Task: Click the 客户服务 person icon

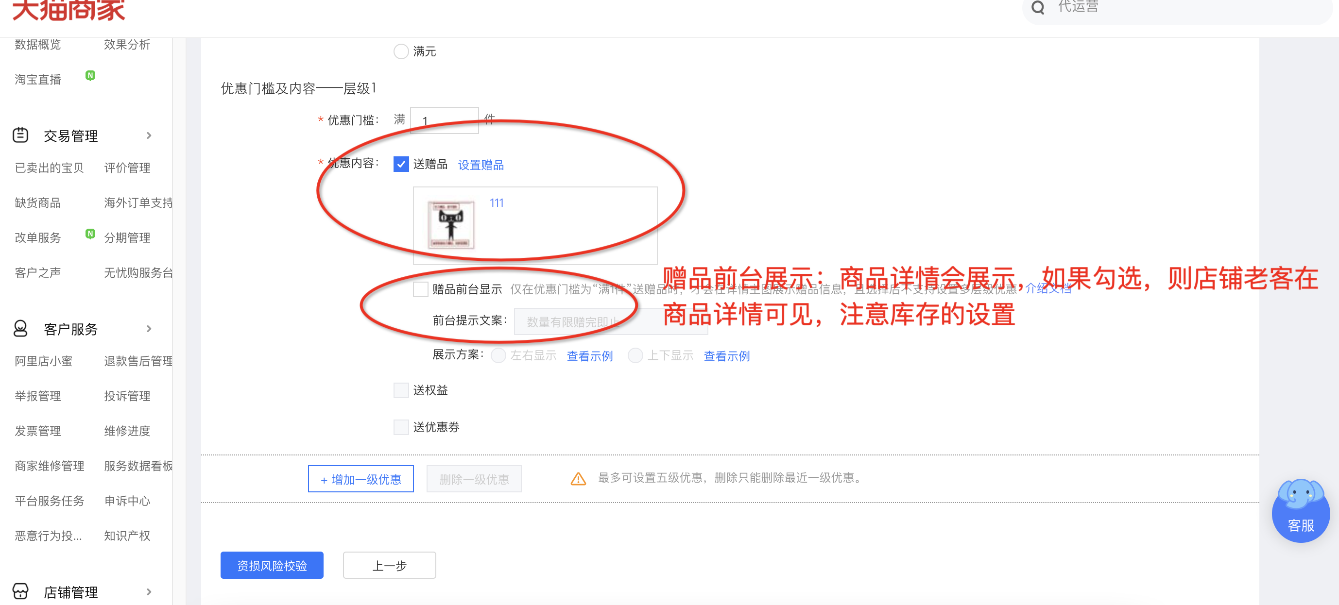Action: [20, 328]
